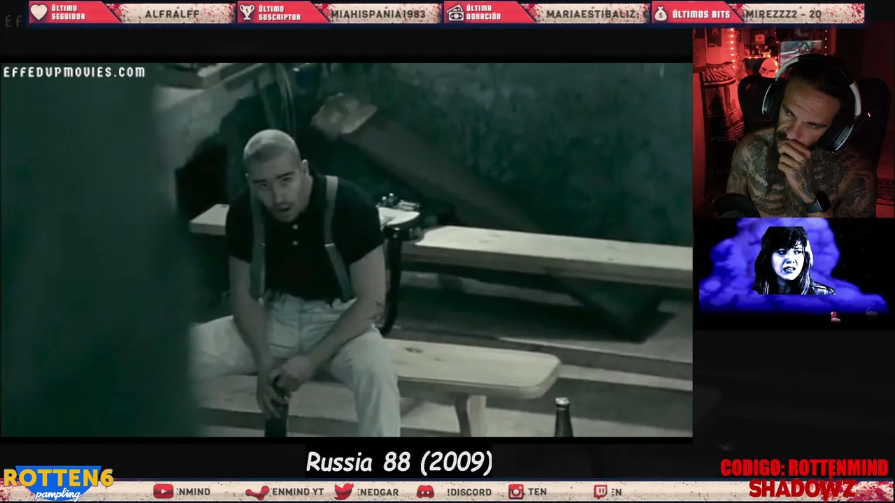This screenshot has height=503, width=895.
Task: Click the streamer webcam feed
Action: point(794,122)
